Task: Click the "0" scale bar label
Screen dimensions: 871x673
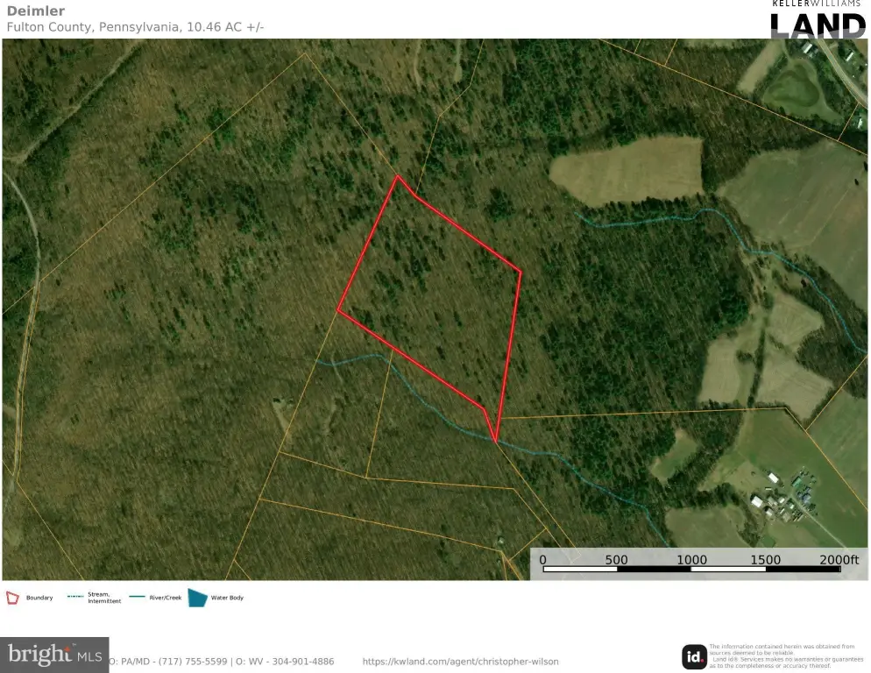Action: click(542, 559)
